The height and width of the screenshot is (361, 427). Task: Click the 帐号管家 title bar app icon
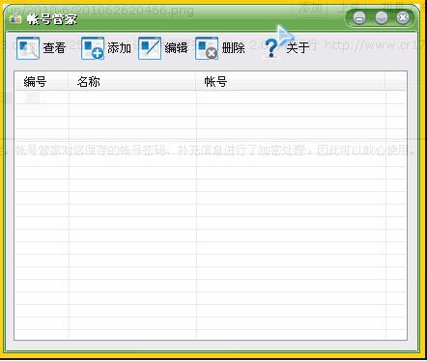15,19
